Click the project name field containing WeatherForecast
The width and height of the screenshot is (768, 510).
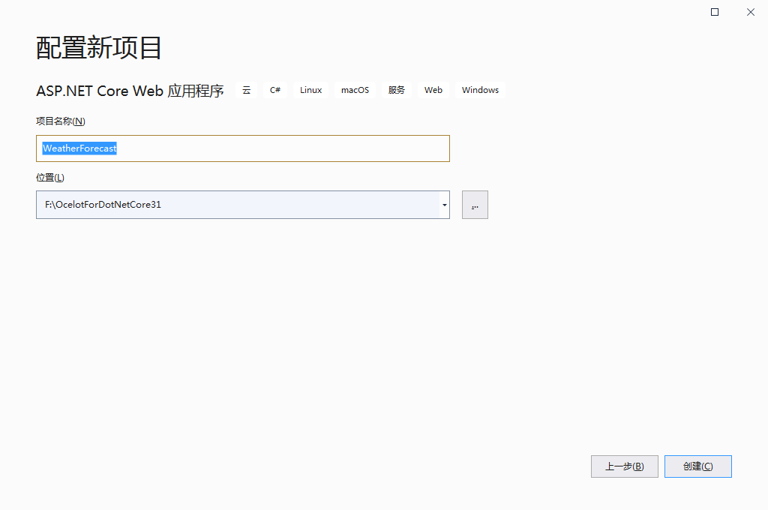point(242,148)
